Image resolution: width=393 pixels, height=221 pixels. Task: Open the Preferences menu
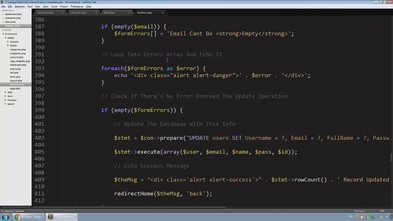(77, 7)
